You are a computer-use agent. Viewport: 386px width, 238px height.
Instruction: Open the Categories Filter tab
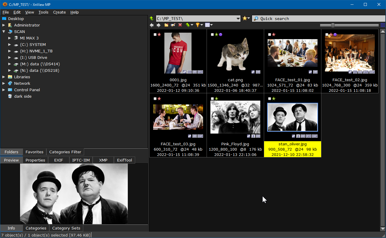(x=65, y=152)
